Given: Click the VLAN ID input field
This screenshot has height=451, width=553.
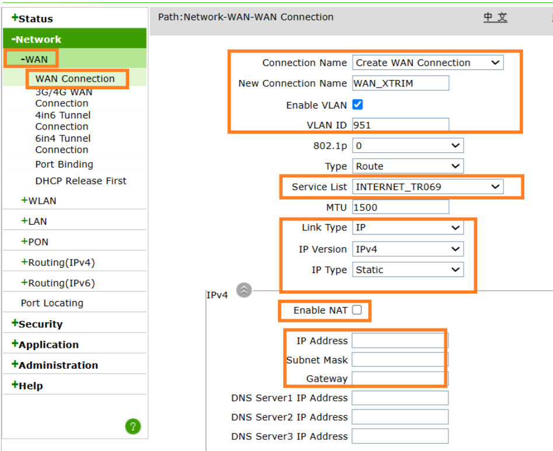Looking at the screenshot, I should point(401,125).
